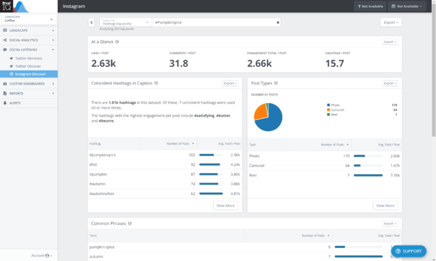The height and width of the screenshot is (261, 436).
Task: Click View More under the hashtags table
Action: click(225, 205)
